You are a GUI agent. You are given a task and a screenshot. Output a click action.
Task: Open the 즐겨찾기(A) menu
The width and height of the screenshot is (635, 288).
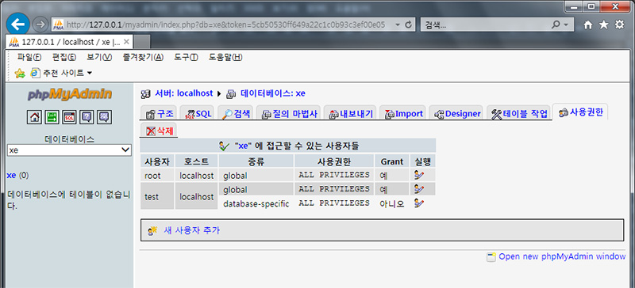tap(143, 57)
